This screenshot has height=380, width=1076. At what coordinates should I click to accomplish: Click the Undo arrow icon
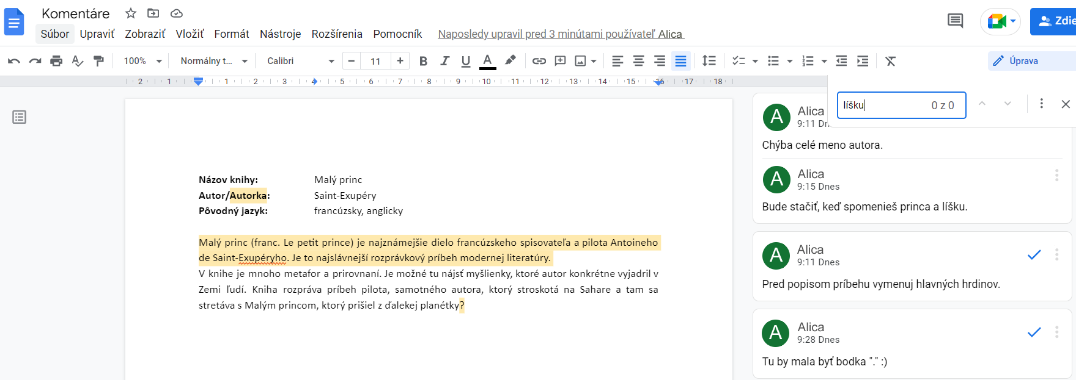(x=13, y=61)
